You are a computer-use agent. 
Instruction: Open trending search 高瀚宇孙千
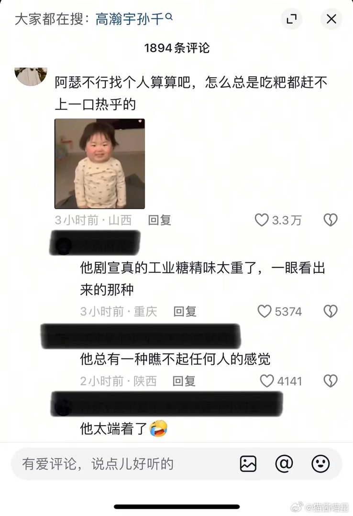click(x=134, y=19)
